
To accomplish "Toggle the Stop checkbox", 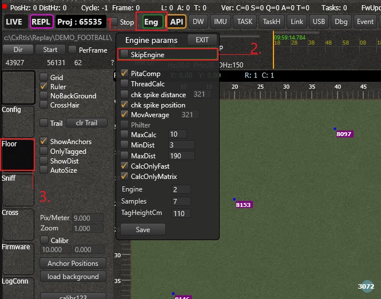I will 113,22.
